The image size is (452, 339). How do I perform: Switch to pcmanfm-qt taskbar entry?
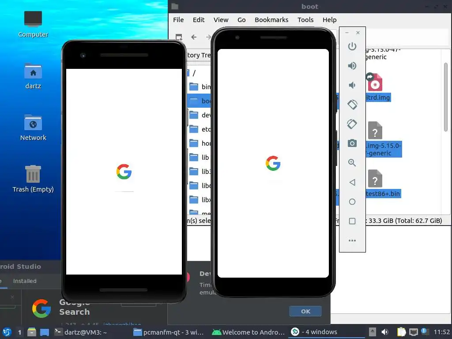pyautogui.click(x=169, y=332)
